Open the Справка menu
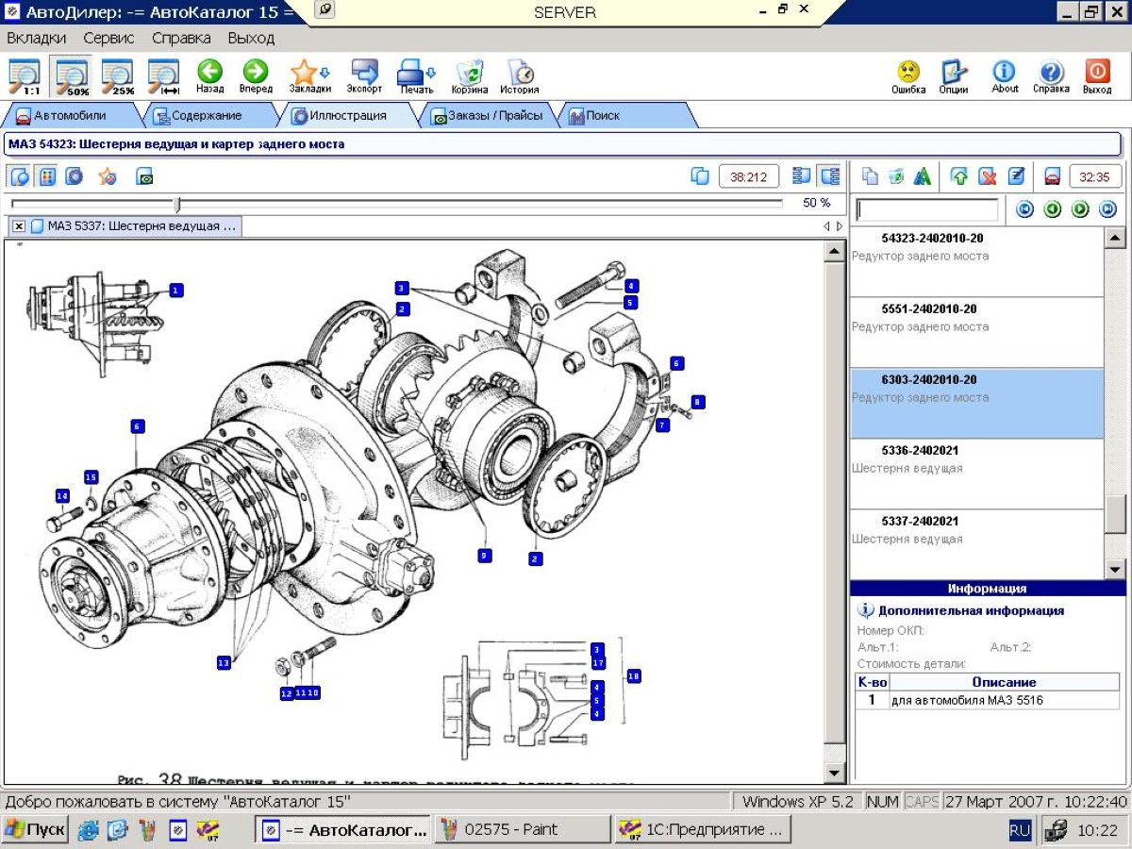Viewport: 1132px width, 849px height. coord(181,39)
